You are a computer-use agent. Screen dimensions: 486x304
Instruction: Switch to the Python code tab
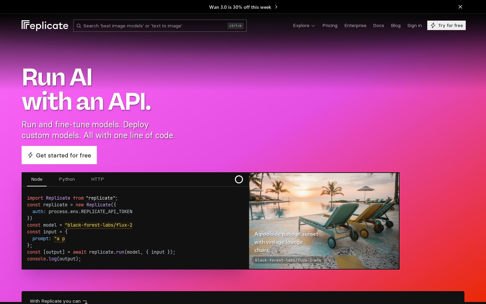pyautogui.click(x=67, y=179)
